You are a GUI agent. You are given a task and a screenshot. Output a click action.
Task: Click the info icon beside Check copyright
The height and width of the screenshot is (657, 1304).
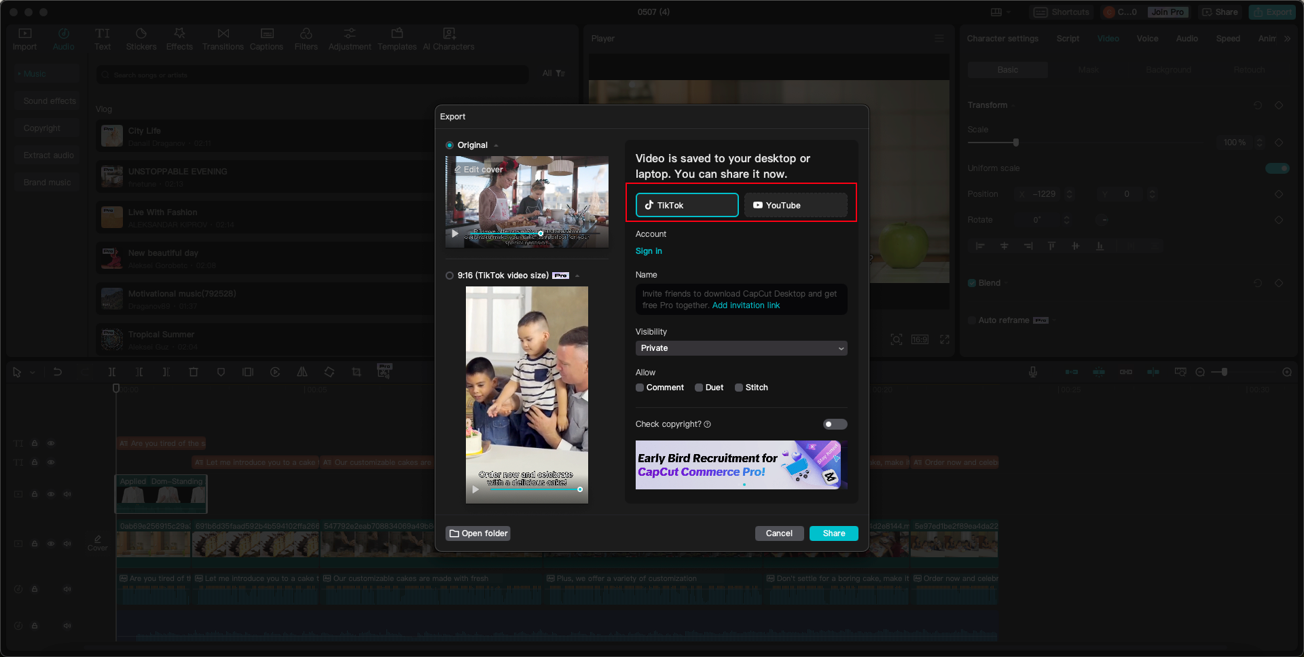point(708,424)
